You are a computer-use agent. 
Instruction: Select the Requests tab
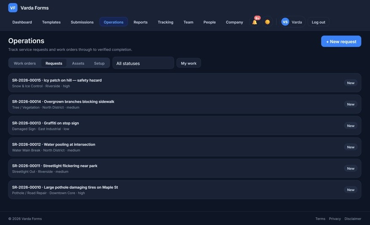[x=54, y=63]
